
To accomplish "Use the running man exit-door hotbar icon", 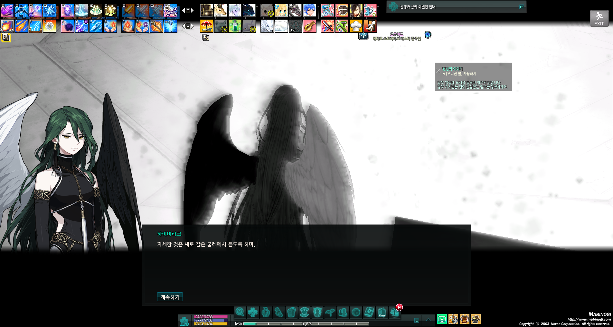I will (x=370, y=26).
